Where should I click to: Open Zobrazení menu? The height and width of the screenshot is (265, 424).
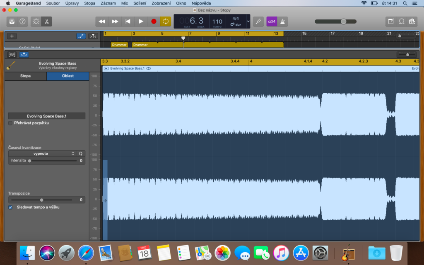161,3
